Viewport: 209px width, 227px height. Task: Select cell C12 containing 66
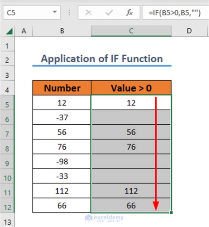click(131, 205)
